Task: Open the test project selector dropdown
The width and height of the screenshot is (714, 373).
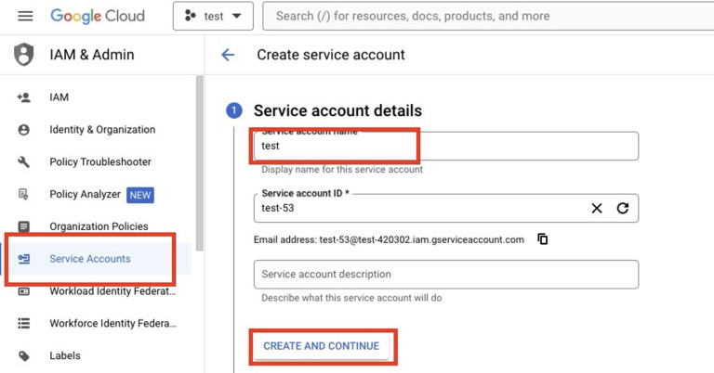Action: point(213,16)
